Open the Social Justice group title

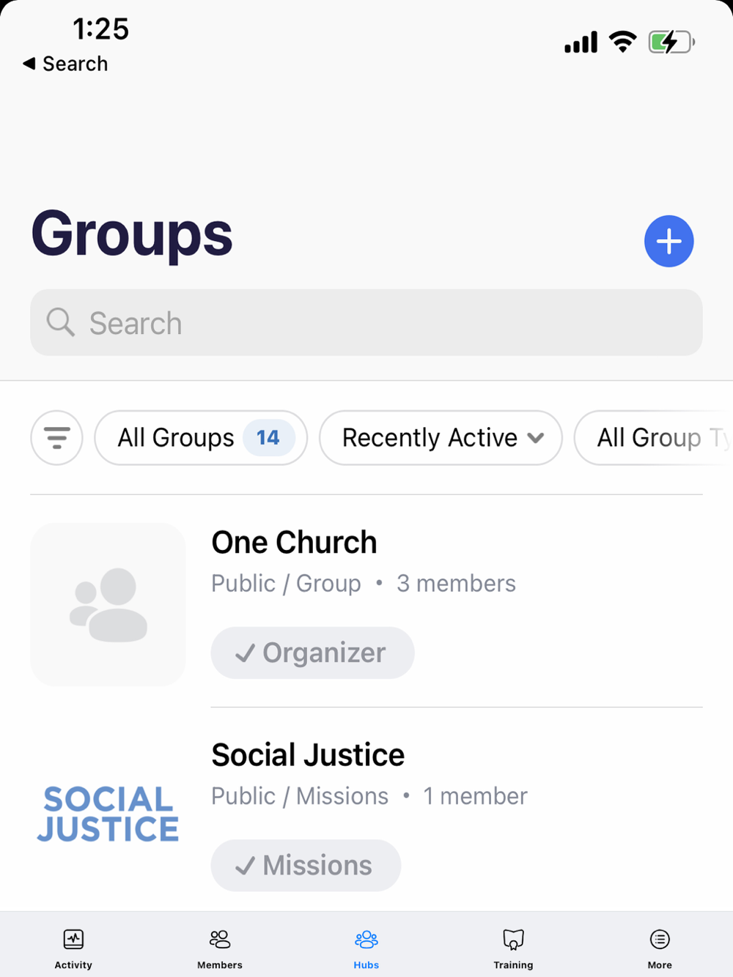click(308, 755)
